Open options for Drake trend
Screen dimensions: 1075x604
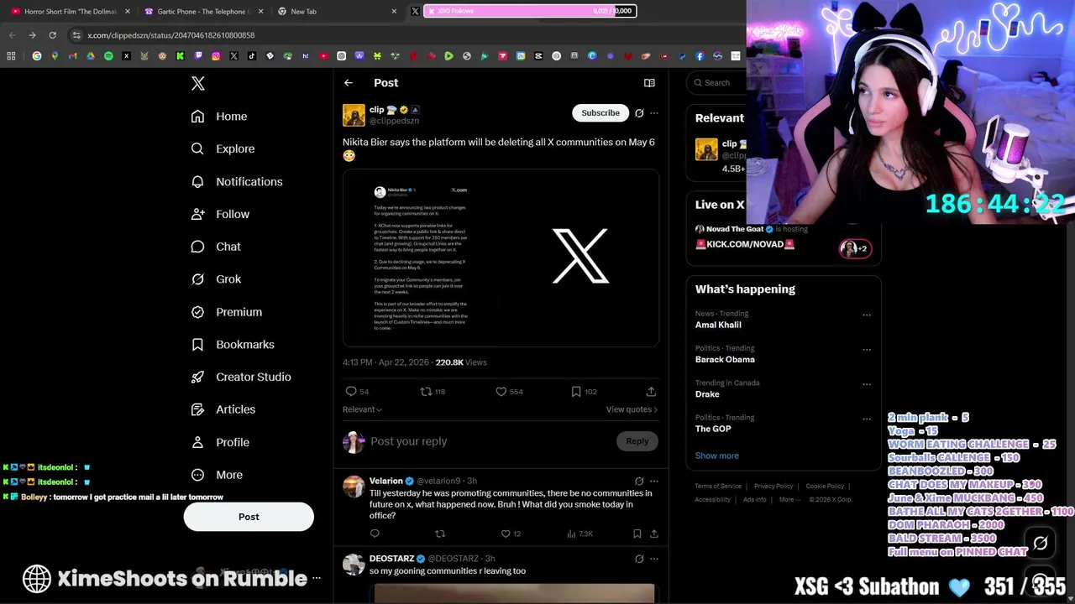tap(867, 384)
